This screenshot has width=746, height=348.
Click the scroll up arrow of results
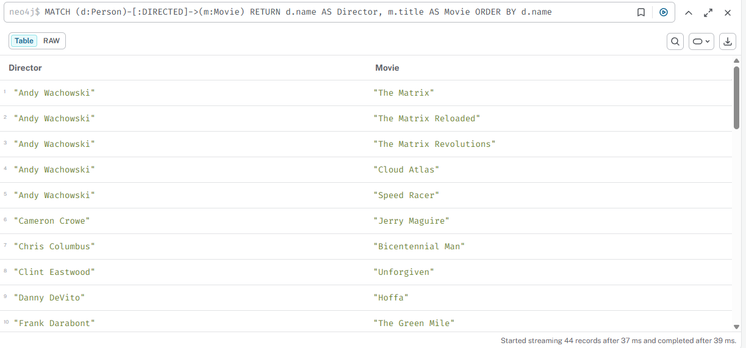coord(737,61)
